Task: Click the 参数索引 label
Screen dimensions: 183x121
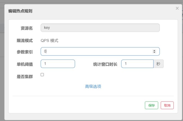Action: (25, 52)
